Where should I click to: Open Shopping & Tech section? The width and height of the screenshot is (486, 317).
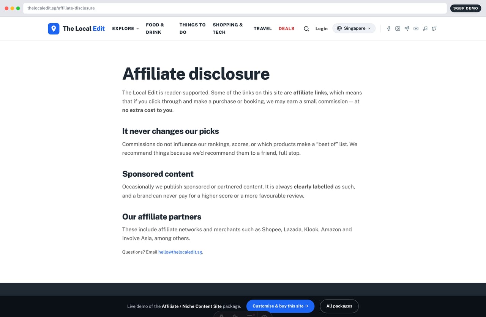coord(228,28)
